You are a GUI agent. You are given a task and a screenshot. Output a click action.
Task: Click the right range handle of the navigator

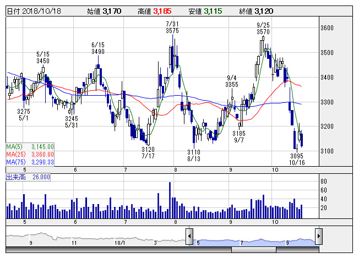[319, 238]
